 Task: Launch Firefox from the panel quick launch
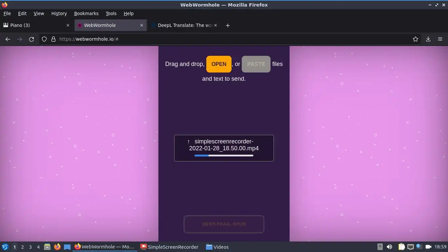pos(57,247)
